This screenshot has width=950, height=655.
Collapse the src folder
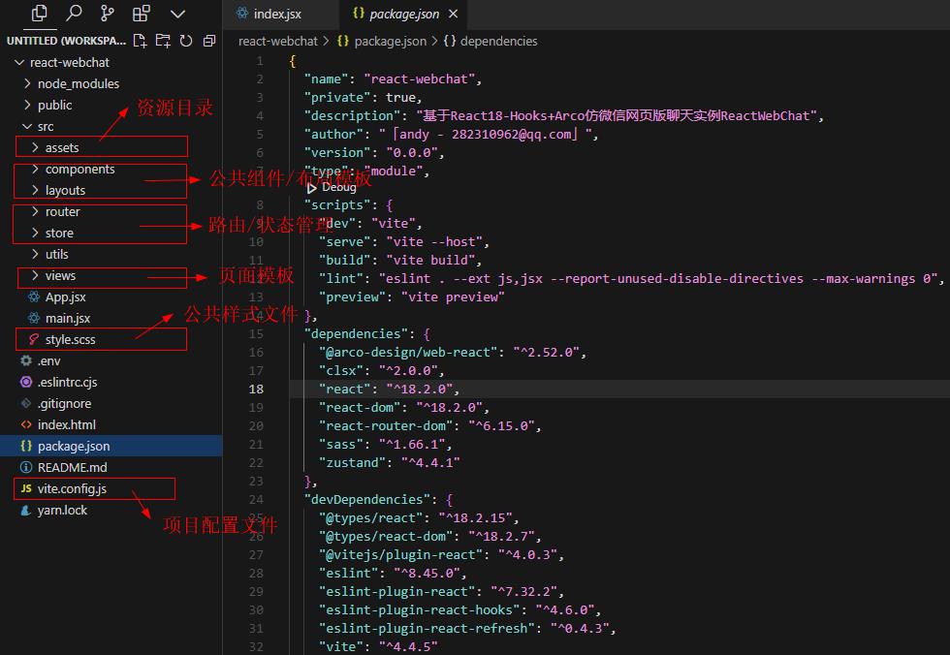click(x=46, y=126)
